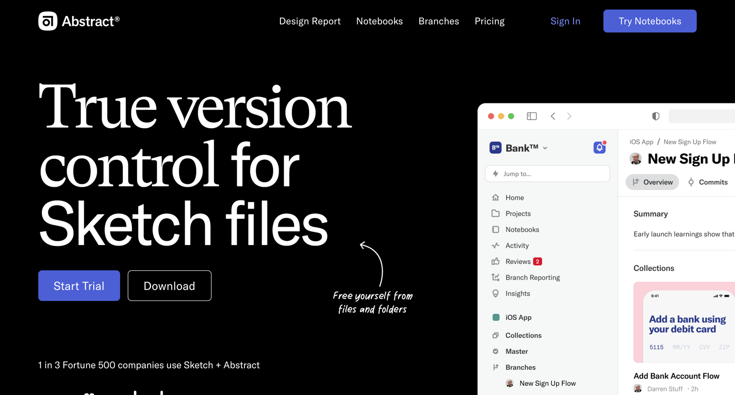Image resolution: width=735 pixels, height=395 pixels.
Task: Toggle the sidebar panel icon
Action: coord(532,116)
